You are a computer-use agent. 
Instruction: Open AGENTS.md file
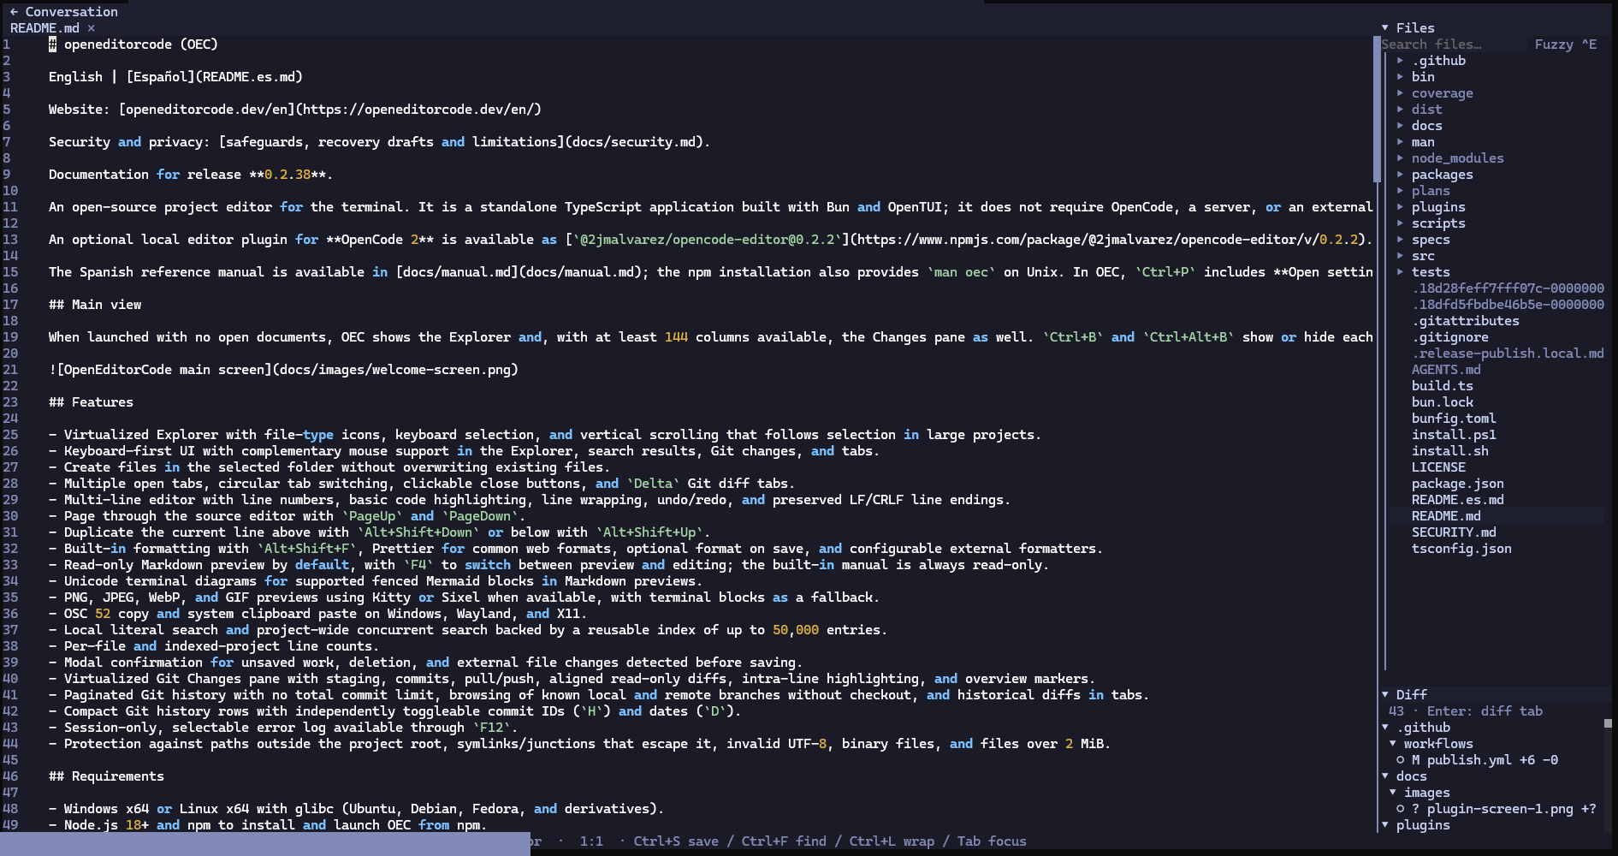click(x=1446, y=370)
